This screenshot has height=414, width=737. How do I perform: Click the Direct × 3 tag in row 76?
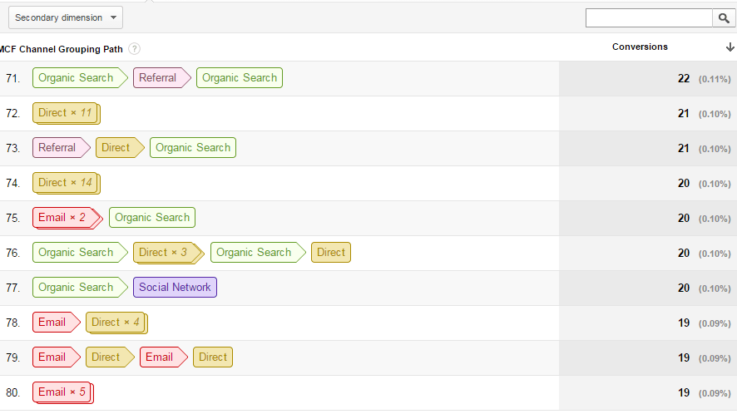(x=168, y=253)
